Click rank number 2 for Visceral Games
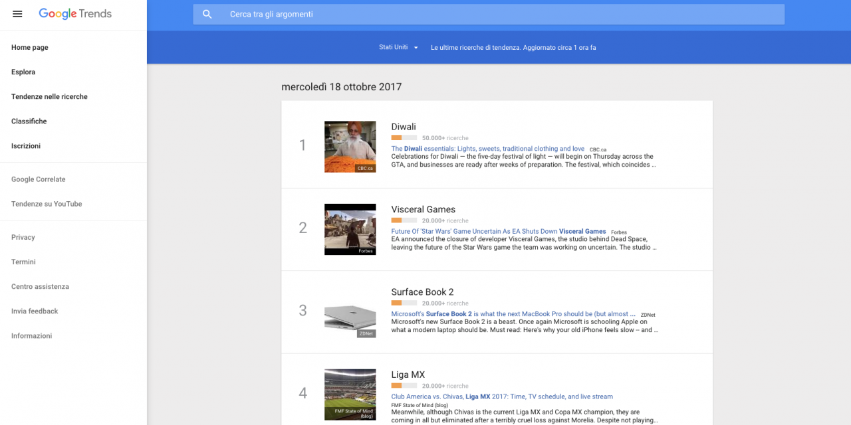The width and height of the screenshot is (851, 425). (x=303, y=228)
